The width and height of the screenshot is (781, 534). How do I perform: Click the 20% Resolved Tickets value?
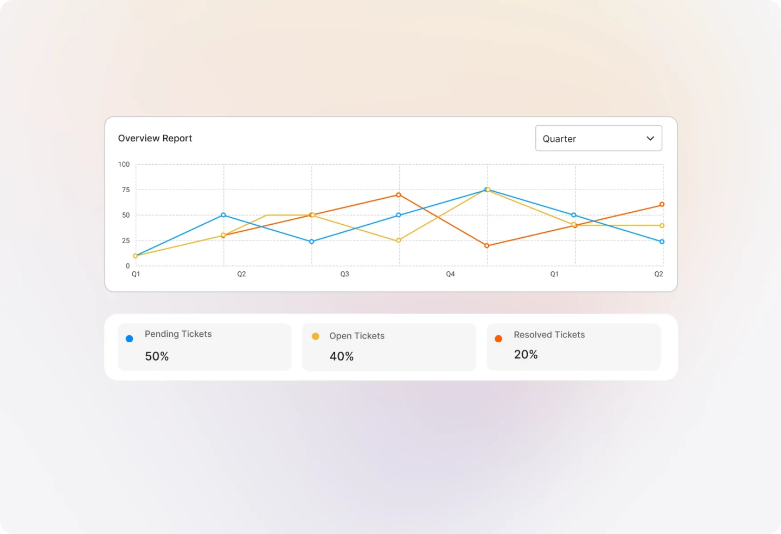point(526,354)
